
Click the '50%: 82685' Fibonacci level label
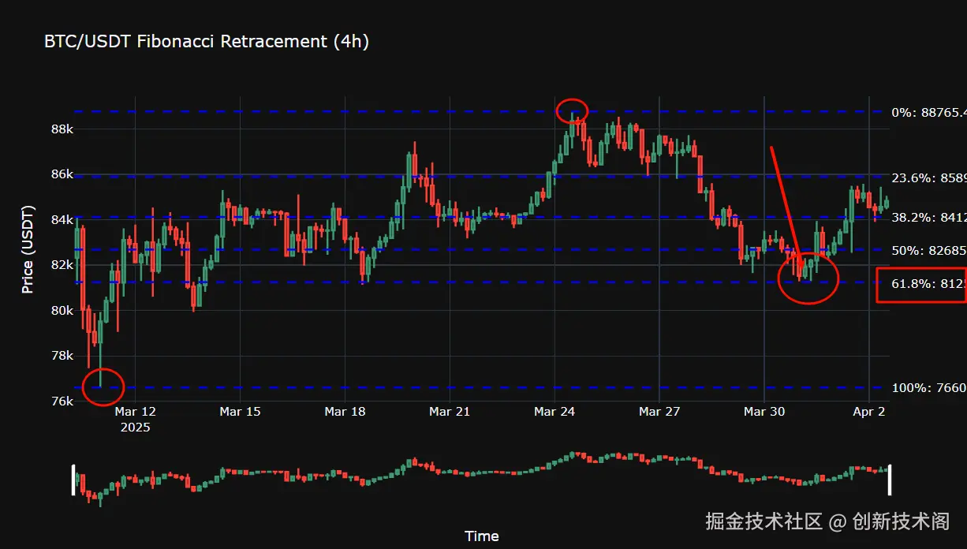[929, 251]
